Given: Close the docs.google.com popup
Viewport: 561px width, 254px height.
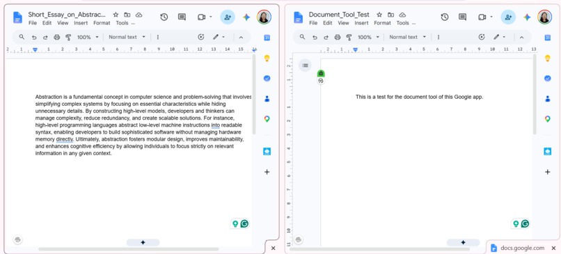Looking at the screenshot, I should click(x=553, y=248).
